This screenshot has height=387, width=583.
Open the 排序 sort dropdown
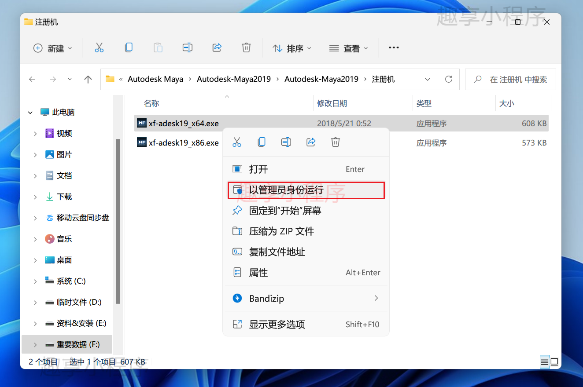292,48
